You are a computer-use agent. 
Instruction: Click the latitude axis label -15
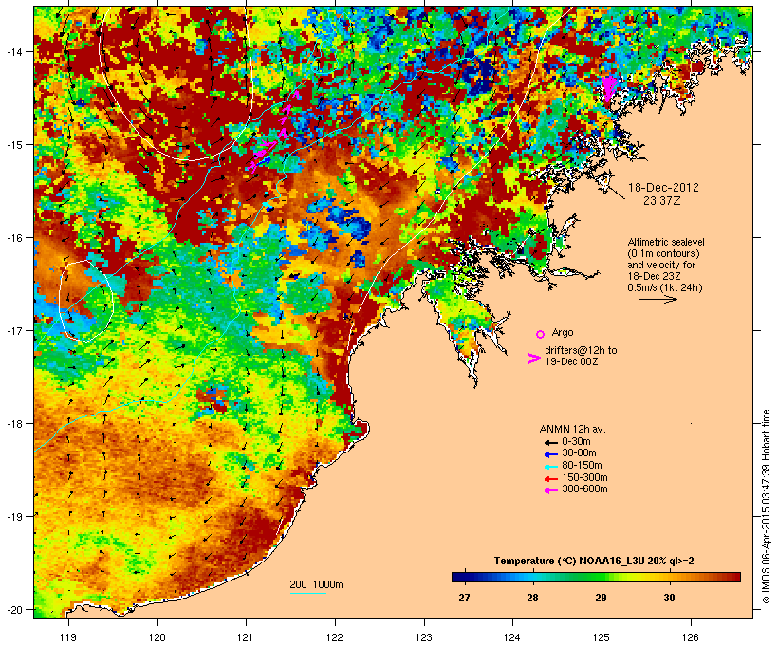(13, 145)
